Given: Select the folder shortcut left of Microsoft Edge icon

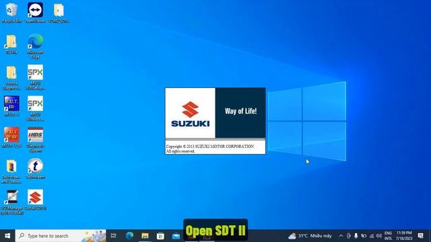Looking at the screenshot, I should pos(11,44).
